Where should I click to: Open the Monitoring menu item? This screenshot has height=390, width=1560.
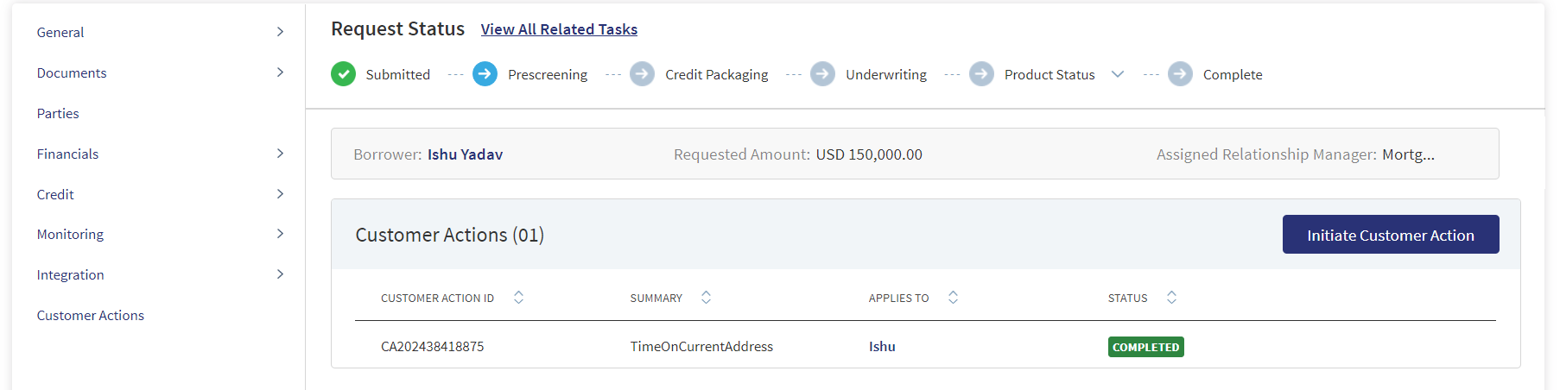(70, 234)
